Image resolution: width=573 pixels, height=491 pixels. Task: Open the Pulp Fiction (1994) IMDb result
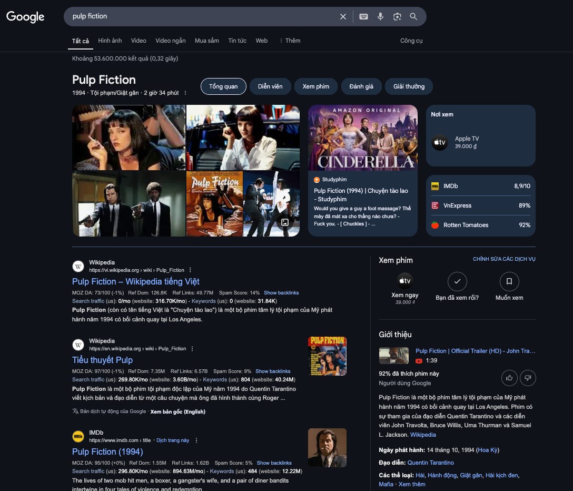click(107, 452)
